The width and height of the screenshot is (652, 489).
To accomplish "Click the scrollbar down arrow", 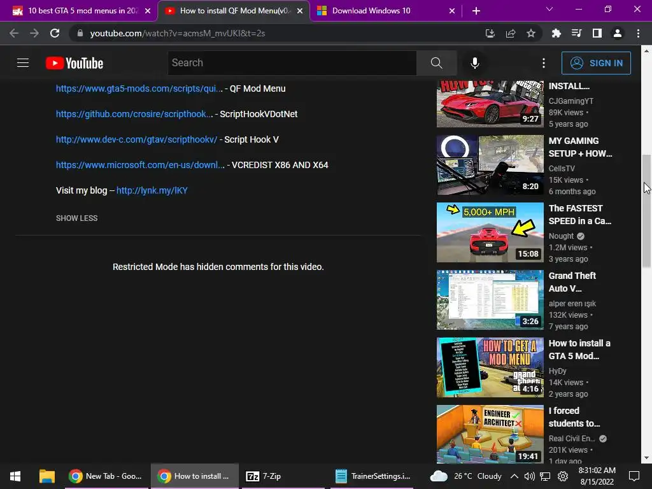I will 646,458.
